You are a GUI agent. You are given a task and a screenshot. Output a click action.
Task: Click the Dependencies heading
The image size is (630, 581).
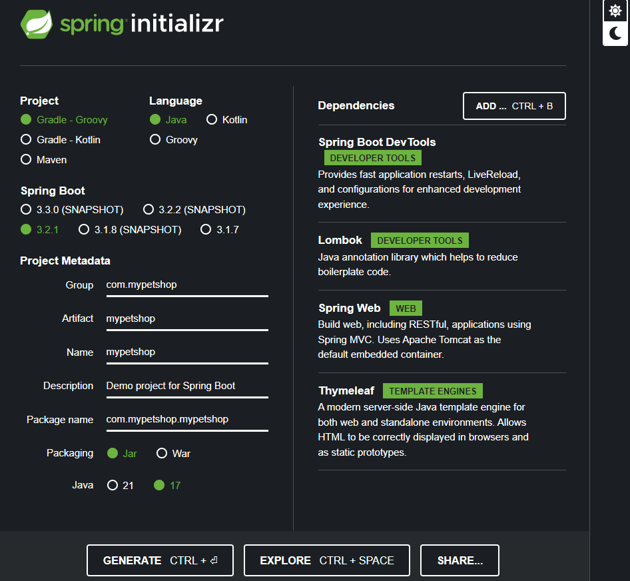pos(356,106)
